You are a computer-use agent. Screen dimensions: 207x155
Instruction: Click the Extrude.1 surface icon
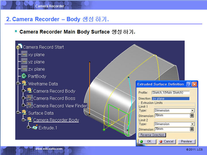tap(35, 128)
